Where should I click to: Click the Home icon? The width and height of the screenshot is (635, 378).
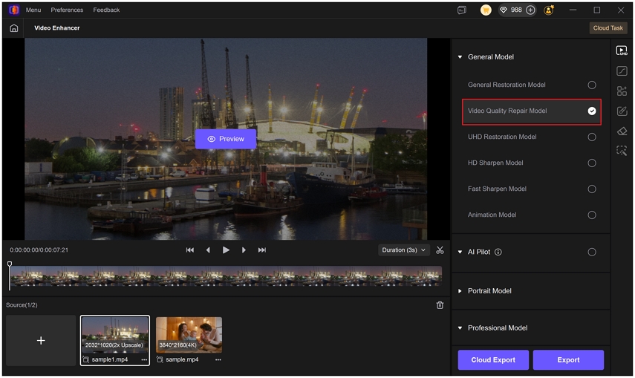click(13, 28)
